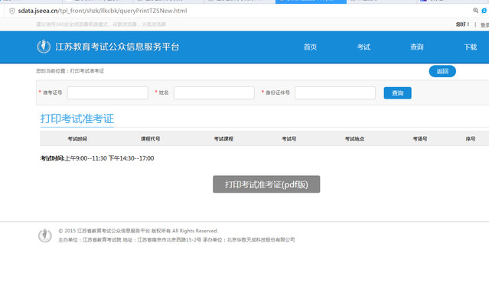The height and width of the screenshot is (302, 489).
Task: Click the breadcrumb text 打印考试准考证
Action: 87,71
